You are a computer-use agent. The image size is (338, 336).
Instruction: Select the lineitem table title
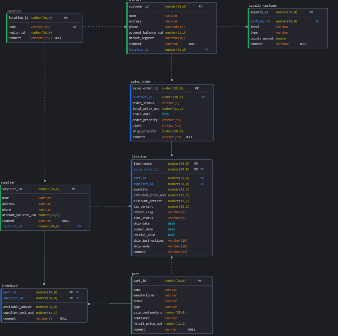click(139, 157)
